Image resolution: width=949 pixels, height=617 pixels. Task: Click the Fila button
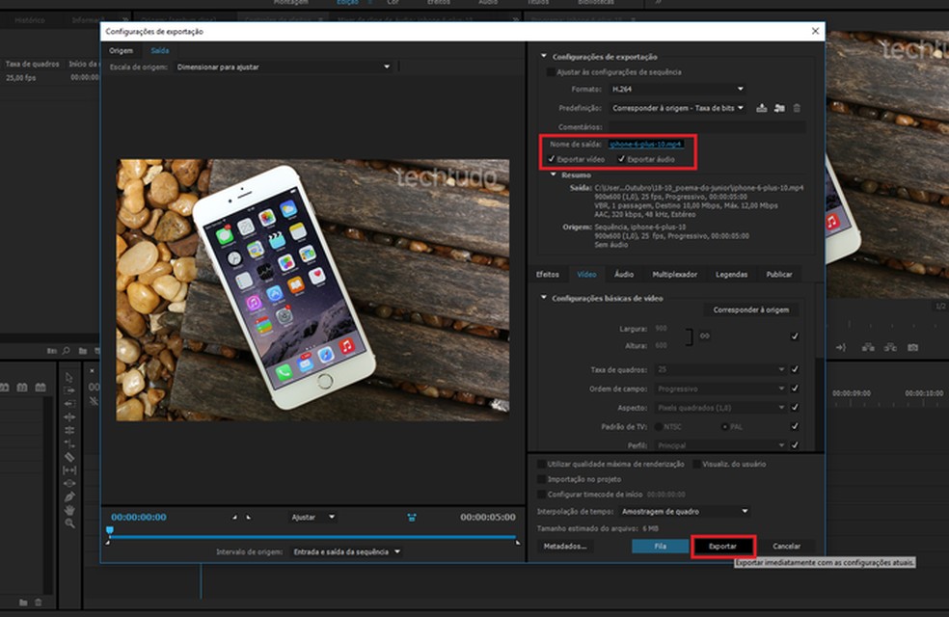click(661, 546)
